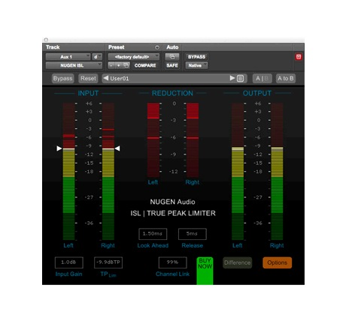Image resolution: width=346 pixels, height=312 pixels.
Task: Click the previous setting minus button
Action: tap(111, 65)
